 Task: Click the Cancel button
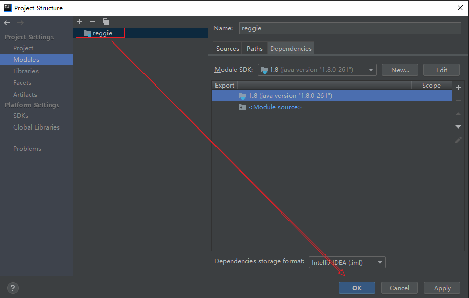[399, 288]
